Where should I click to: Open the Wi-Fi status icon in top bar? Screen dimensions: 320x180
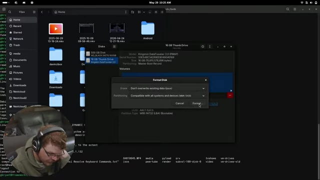[x=302, y=2]
